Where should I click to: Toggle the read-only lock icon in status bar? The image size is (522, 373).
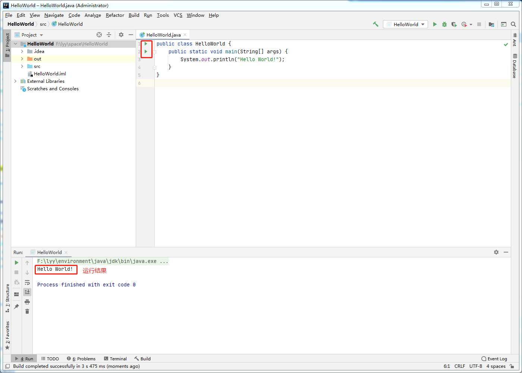click(513, 366)
